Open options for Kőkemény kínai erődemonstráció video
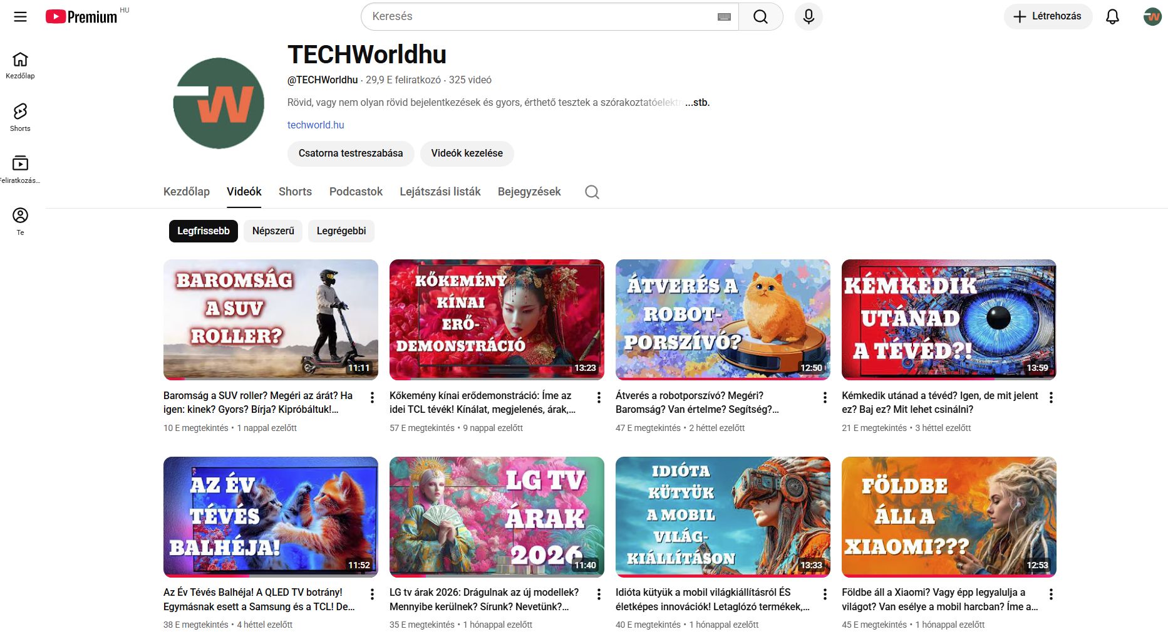Viewport: 1168px width, 634px height. tap(599, 397)
